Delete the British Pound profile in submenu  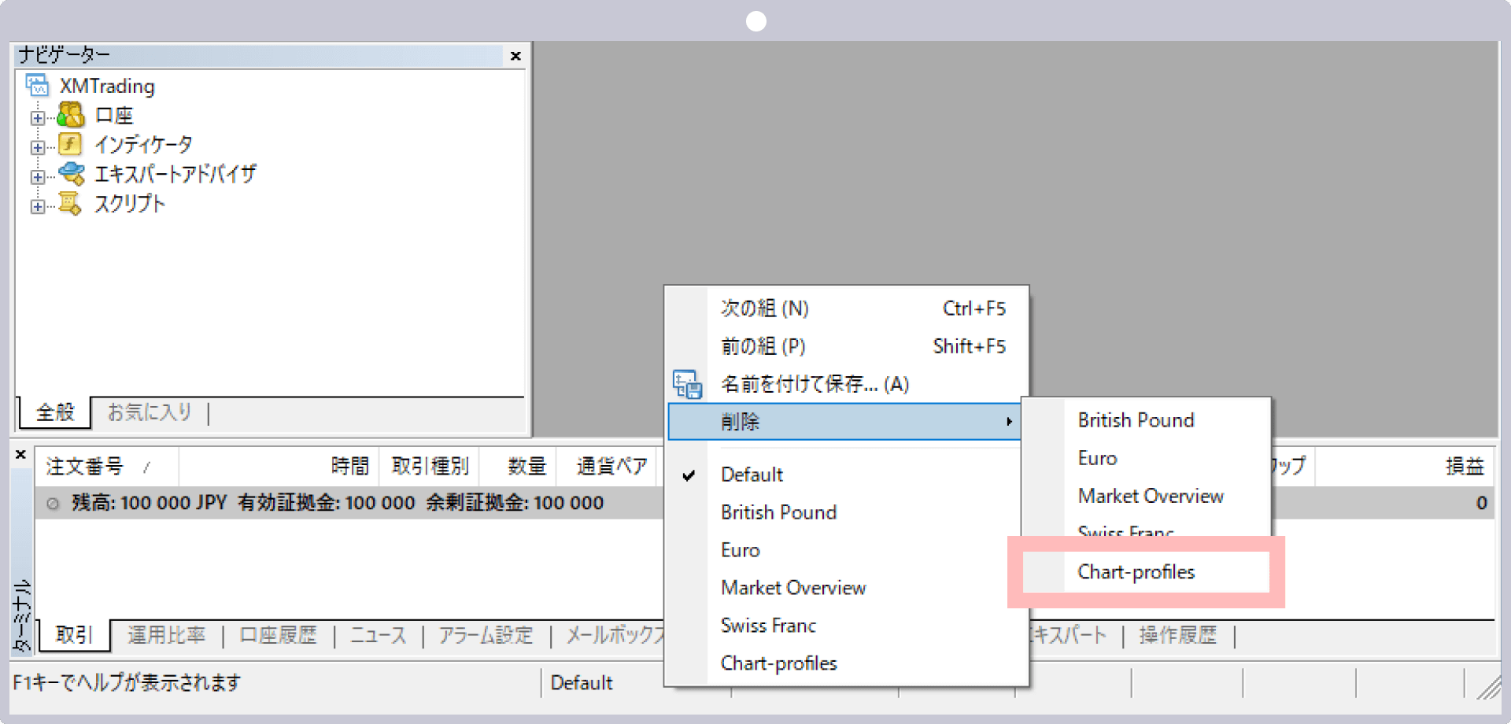point(1136,420)
